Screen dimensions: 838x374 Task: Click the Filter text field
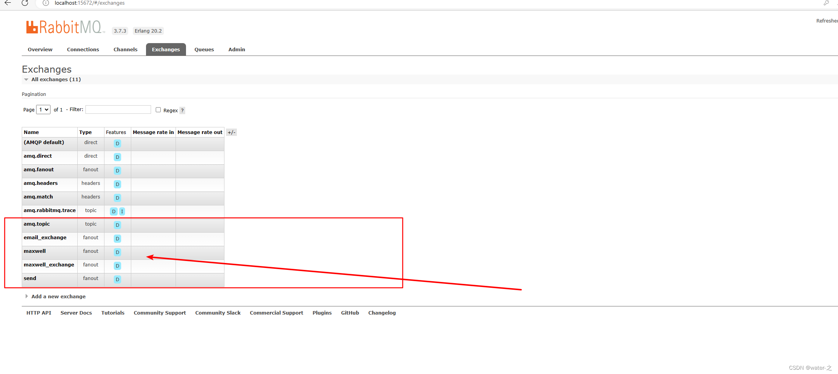[118, 110]
